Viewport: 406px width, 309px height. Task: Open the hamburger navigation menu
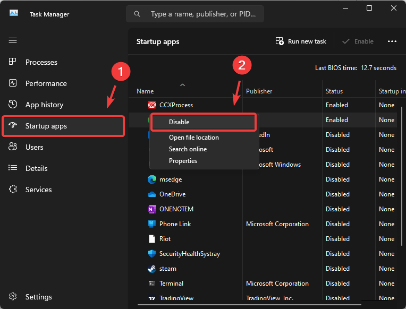tap(13, 40)
